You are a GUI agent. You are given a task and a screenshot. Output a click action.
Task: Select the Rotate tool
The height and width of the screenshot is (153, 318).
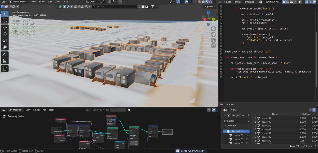pyautogui.click(x=5, y=34)
